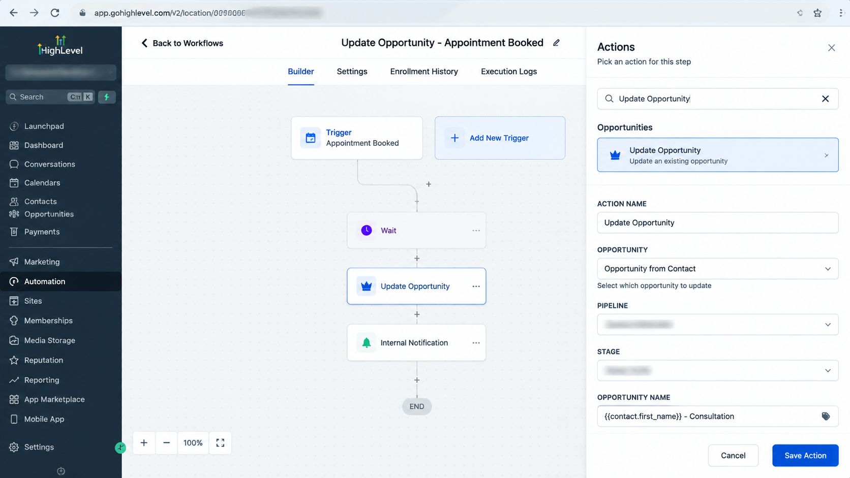850x478 pixels.
Task: Open the Internal Notification three-dot menu
Action: pos(476,342)
